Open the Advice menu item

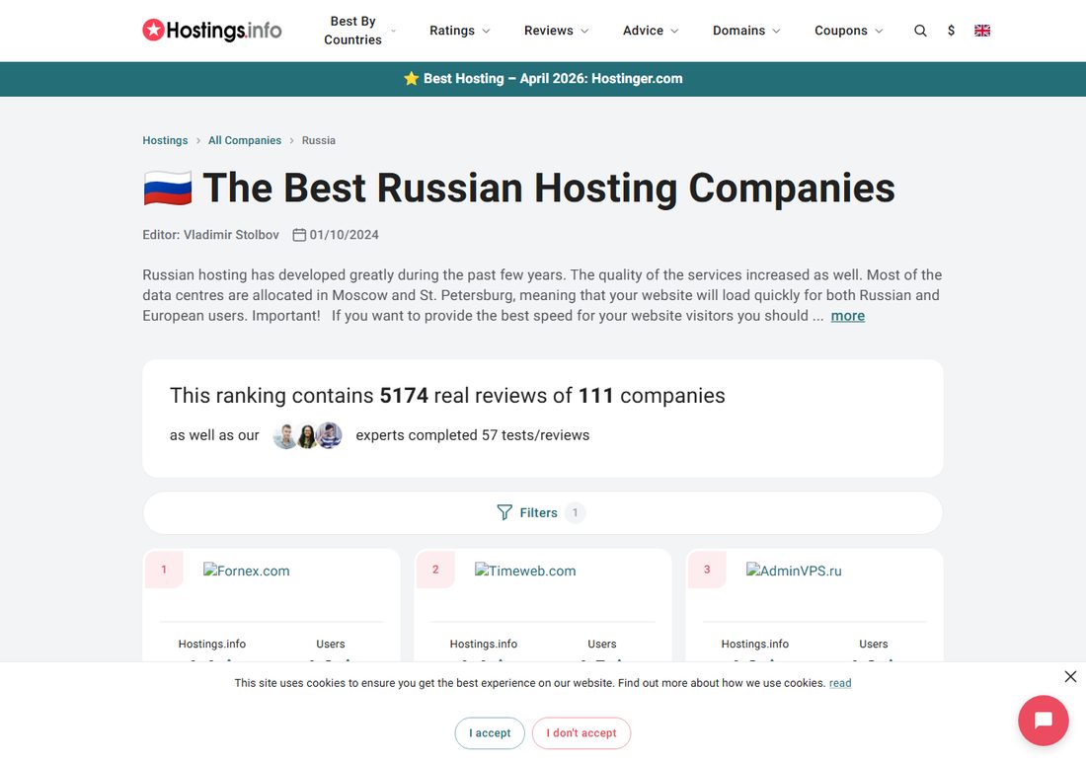pos(643,31)
